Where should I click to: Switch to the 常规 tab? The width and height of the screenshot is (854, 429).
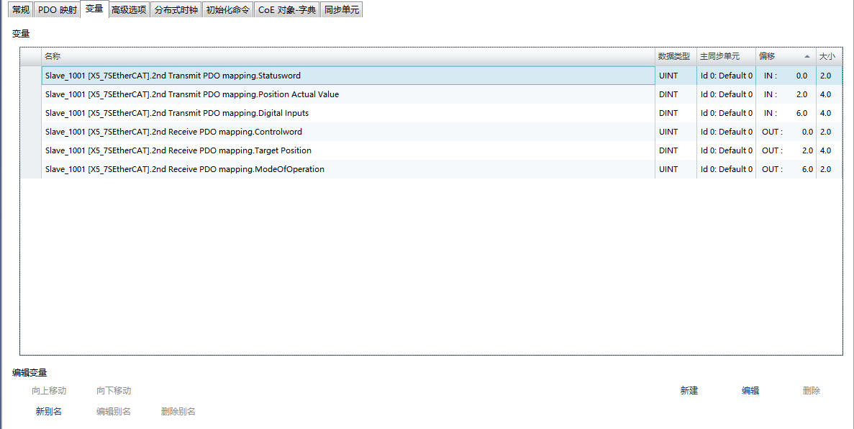pos(21,10)
